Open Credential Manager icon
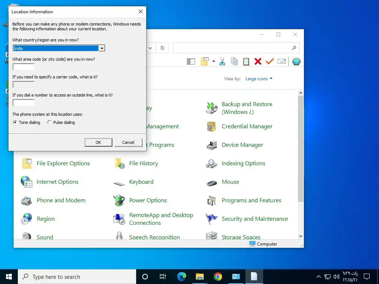Image resolution: width=379 pixels, height=284 pixels. click(211, 126)
